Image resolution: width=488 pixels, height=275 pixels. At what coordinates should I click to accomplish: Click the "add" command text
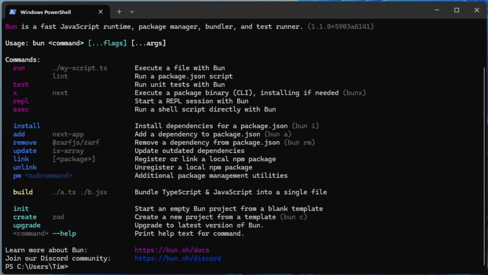click(19, 134)
